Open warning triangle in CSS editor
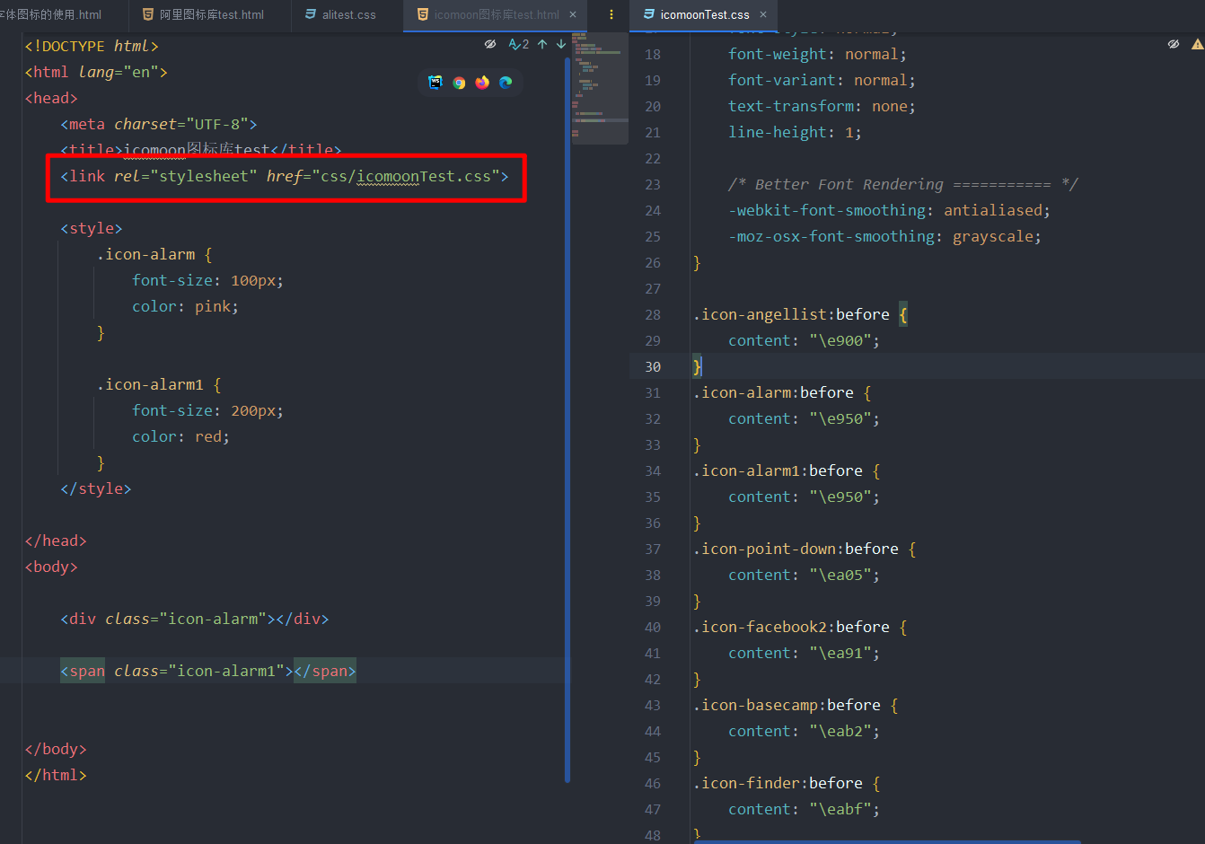Image resolution: width=1205 pixels, height=844 pixels. [1197, 44]
